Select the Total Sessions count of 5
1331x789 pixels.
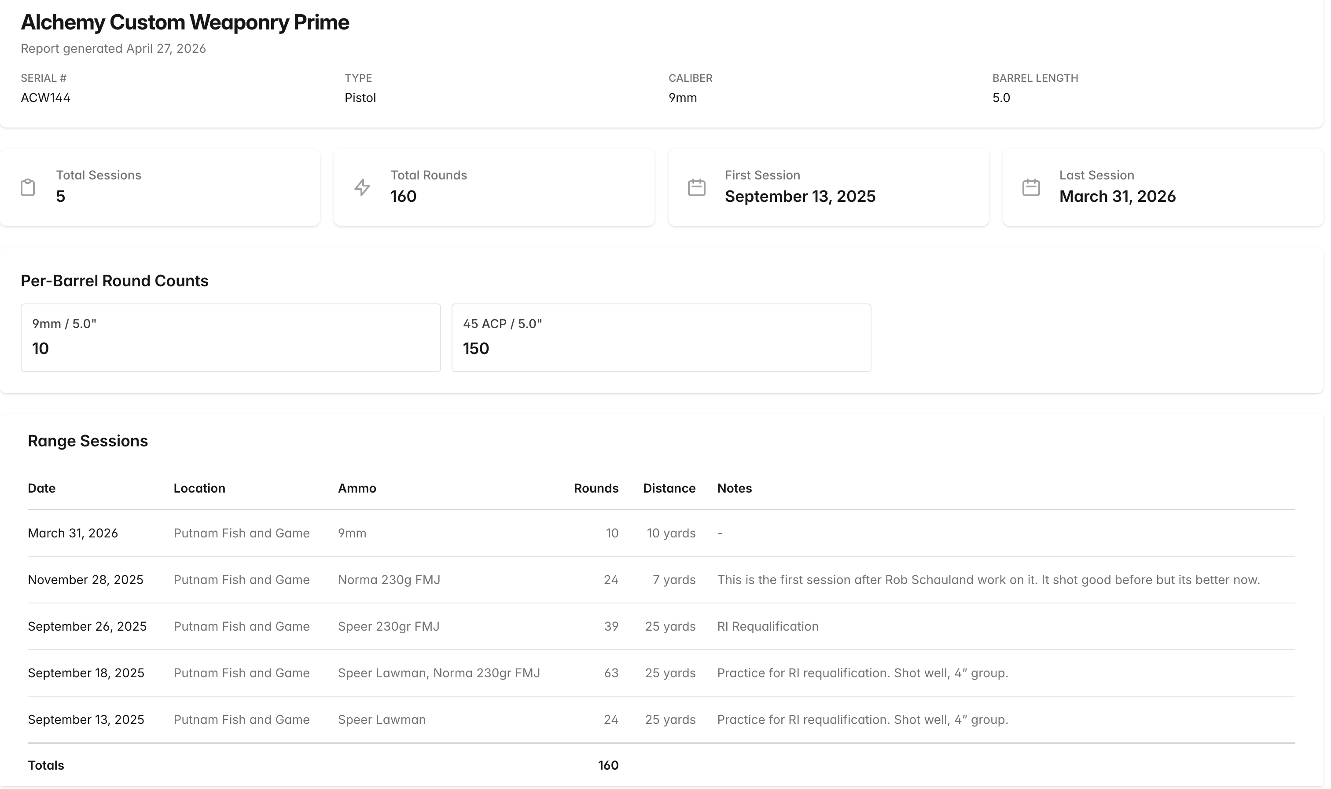tap(61, 197)
